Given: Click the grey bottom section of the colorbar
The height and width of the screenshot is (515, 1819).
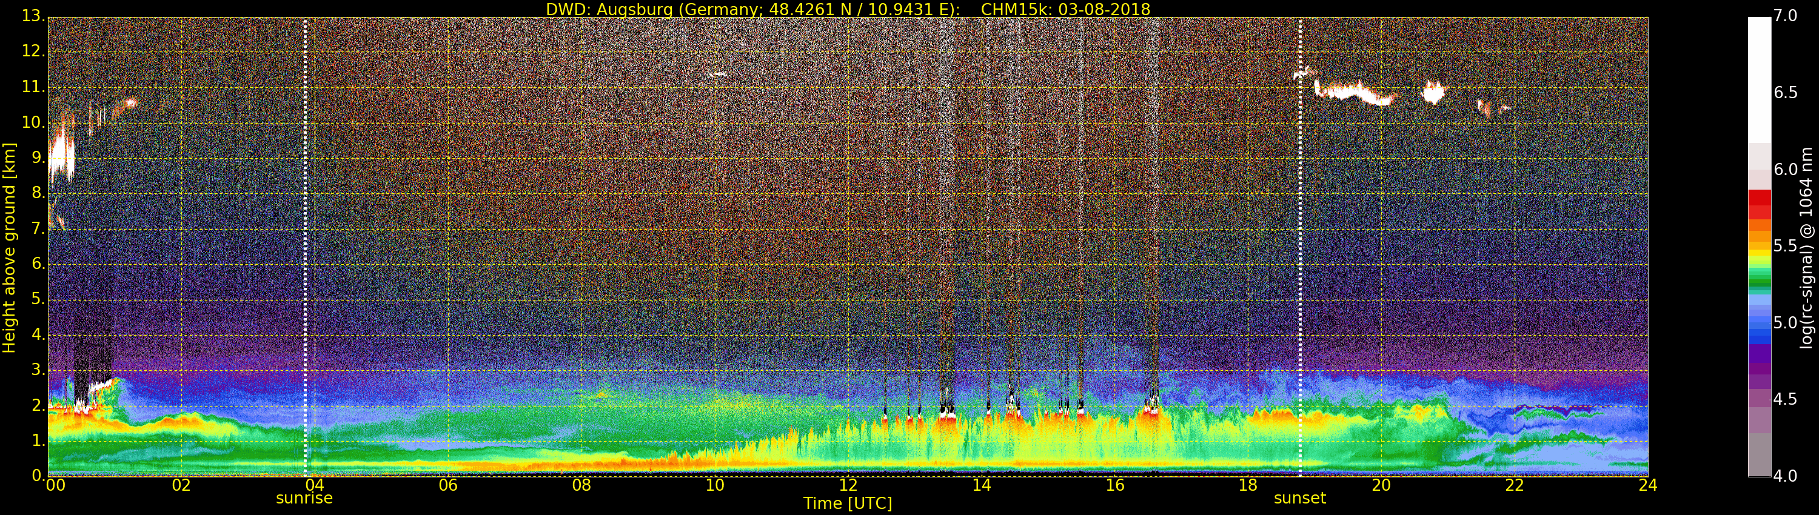Looking at the screenshot, I should 1759,455.
